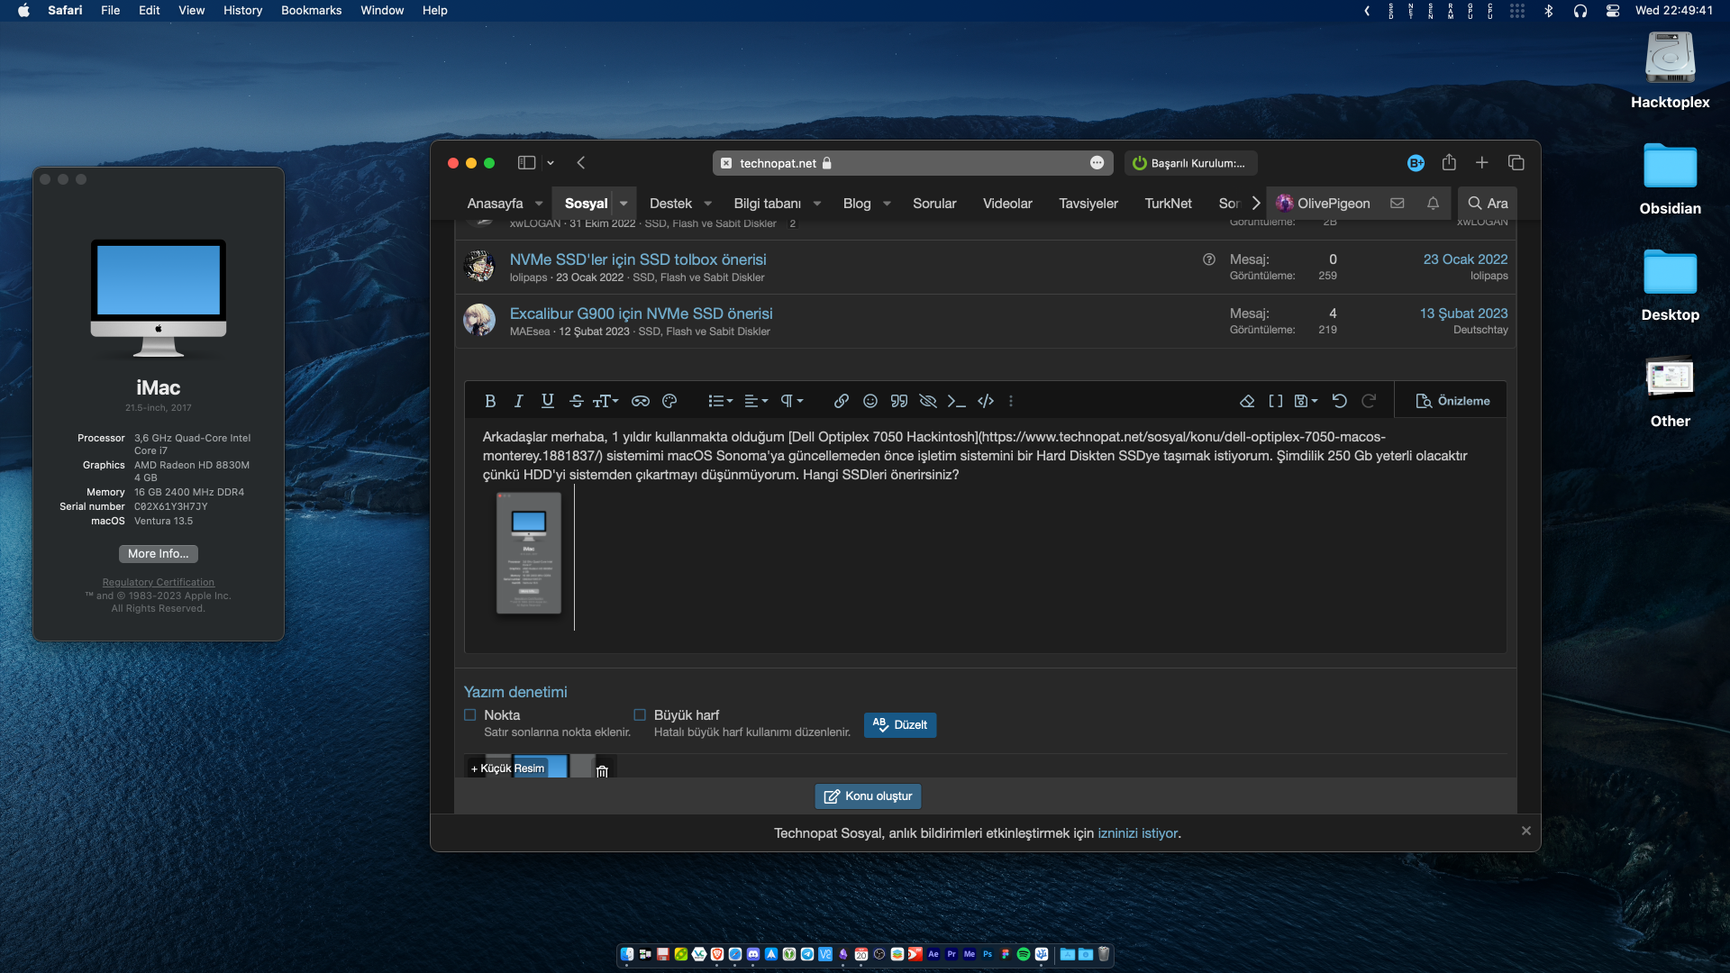Click the Düzelt correction button
The height and width of the screenshot is (973, 1730).
tap(899, 724)
